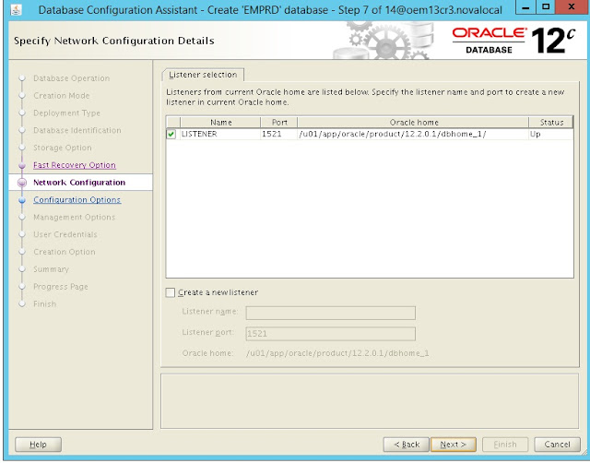Sort by the Name column header
Viewport: 590px width, 463px height.
220,123
